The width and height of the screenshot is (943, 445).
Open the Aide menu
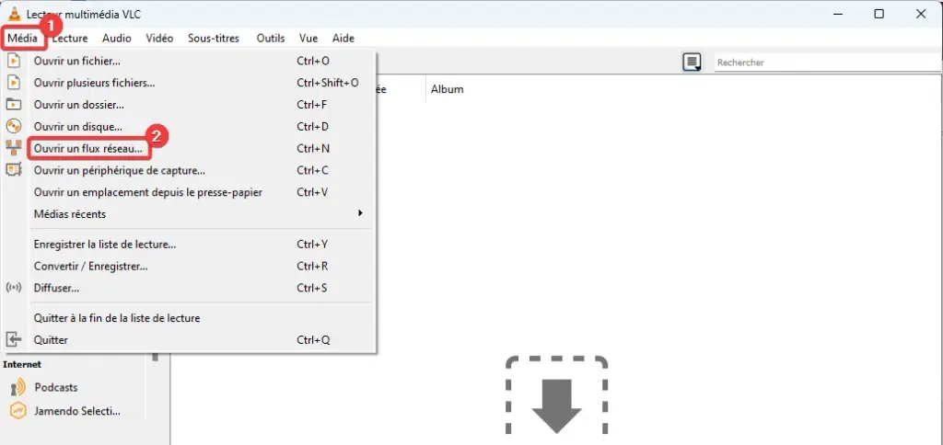click(343, 39)
